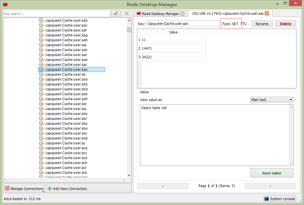Go to the next page of items
The width and height of the screenshot is (304, 205).
coord(270,186)
